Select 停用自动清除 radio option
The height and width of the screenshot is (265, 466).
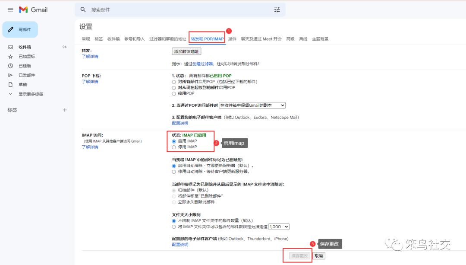point(174,172)
